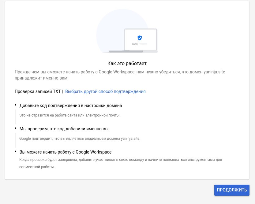Select 'Добавьте код подтверждения в настройки домена' step

click(71, 106)
